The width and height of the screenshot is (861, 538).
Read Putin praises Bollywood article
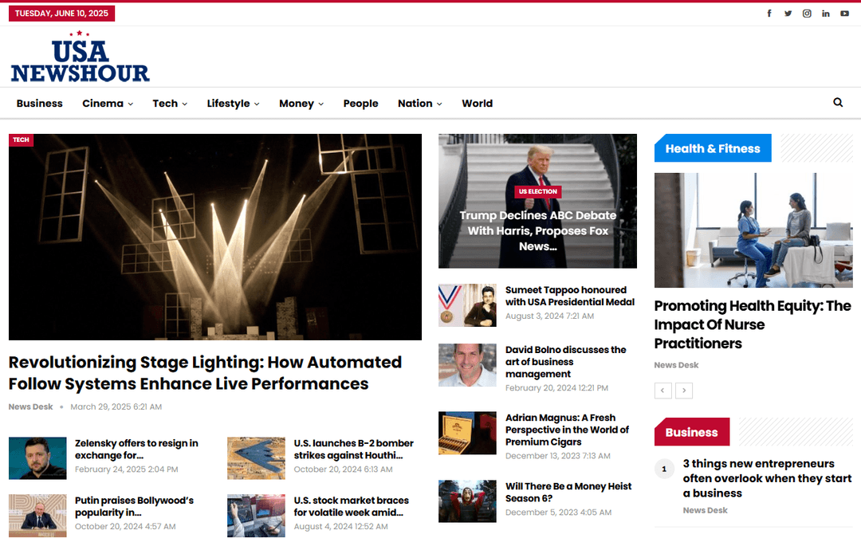[134, 506]
